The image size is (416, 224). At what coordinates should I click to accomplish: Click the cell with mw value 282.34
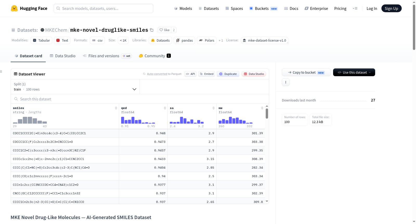(241, 168)
